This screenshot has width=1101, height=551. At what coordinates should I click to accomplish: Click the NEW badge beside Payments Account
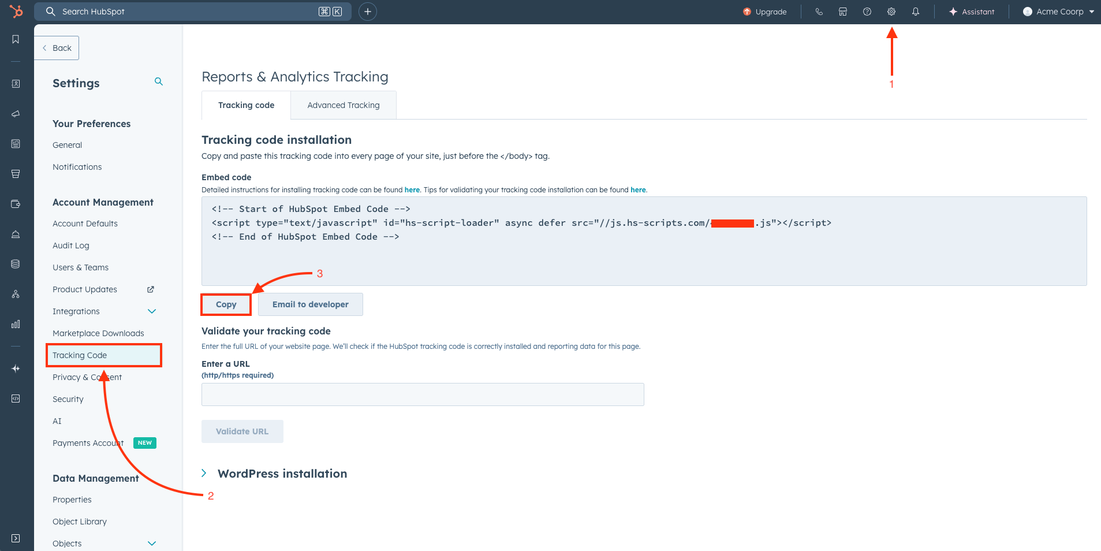(145, 443)
